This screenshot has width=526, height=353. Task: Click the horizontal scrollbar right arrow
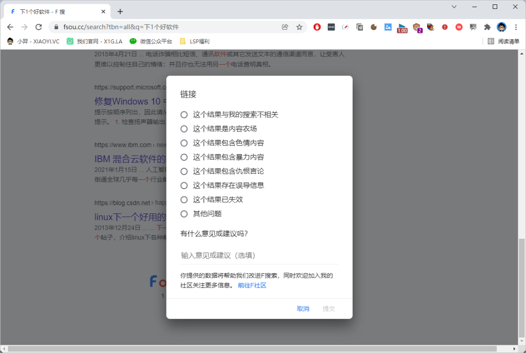[515, 349]
